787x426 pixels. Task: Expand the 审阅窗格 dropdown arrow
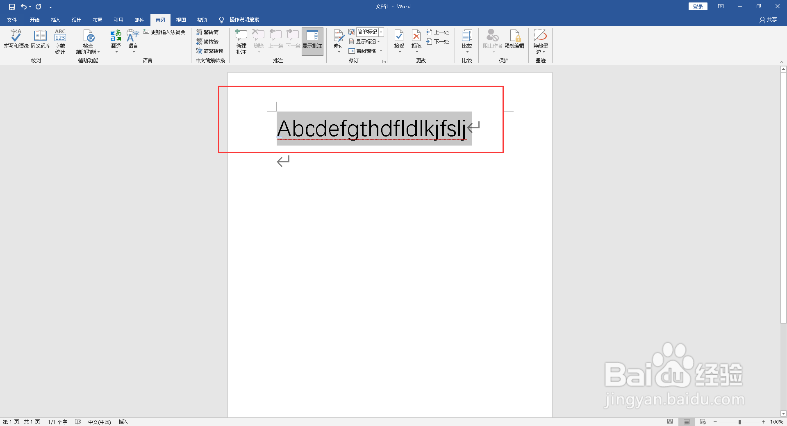point(381,51)
